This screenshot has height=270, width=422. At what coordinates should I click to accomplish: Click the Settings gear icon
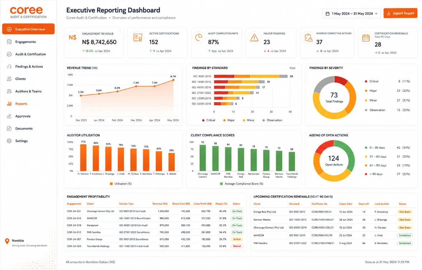click(9, 141)
